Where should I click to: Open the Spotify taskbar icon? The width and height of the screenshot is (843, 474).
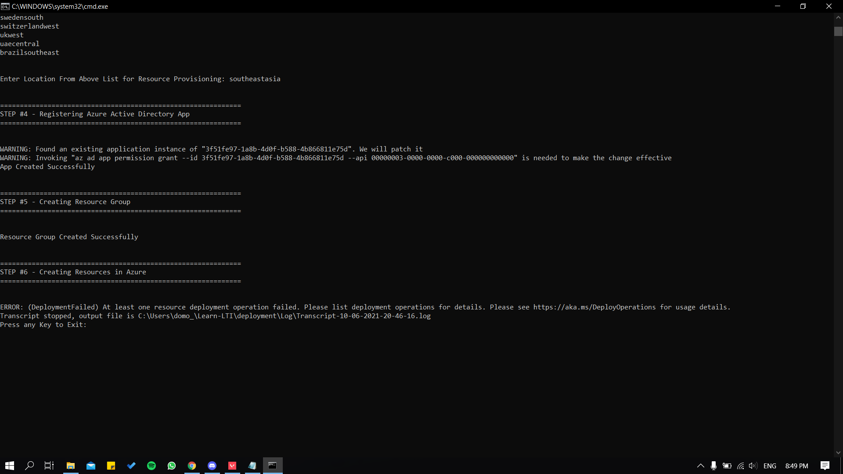pos(151,466)
